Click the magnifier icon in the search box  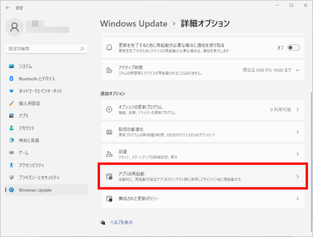(82, 49)
